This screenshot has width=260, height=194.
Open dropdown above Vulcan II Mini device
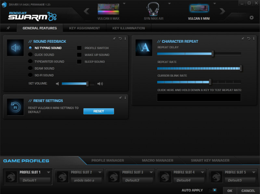pos(214,4)
